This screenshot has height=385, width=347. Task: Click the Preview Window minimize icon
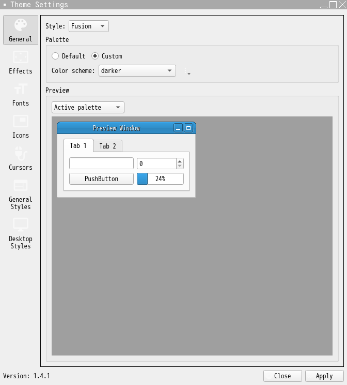coord(178,128)
